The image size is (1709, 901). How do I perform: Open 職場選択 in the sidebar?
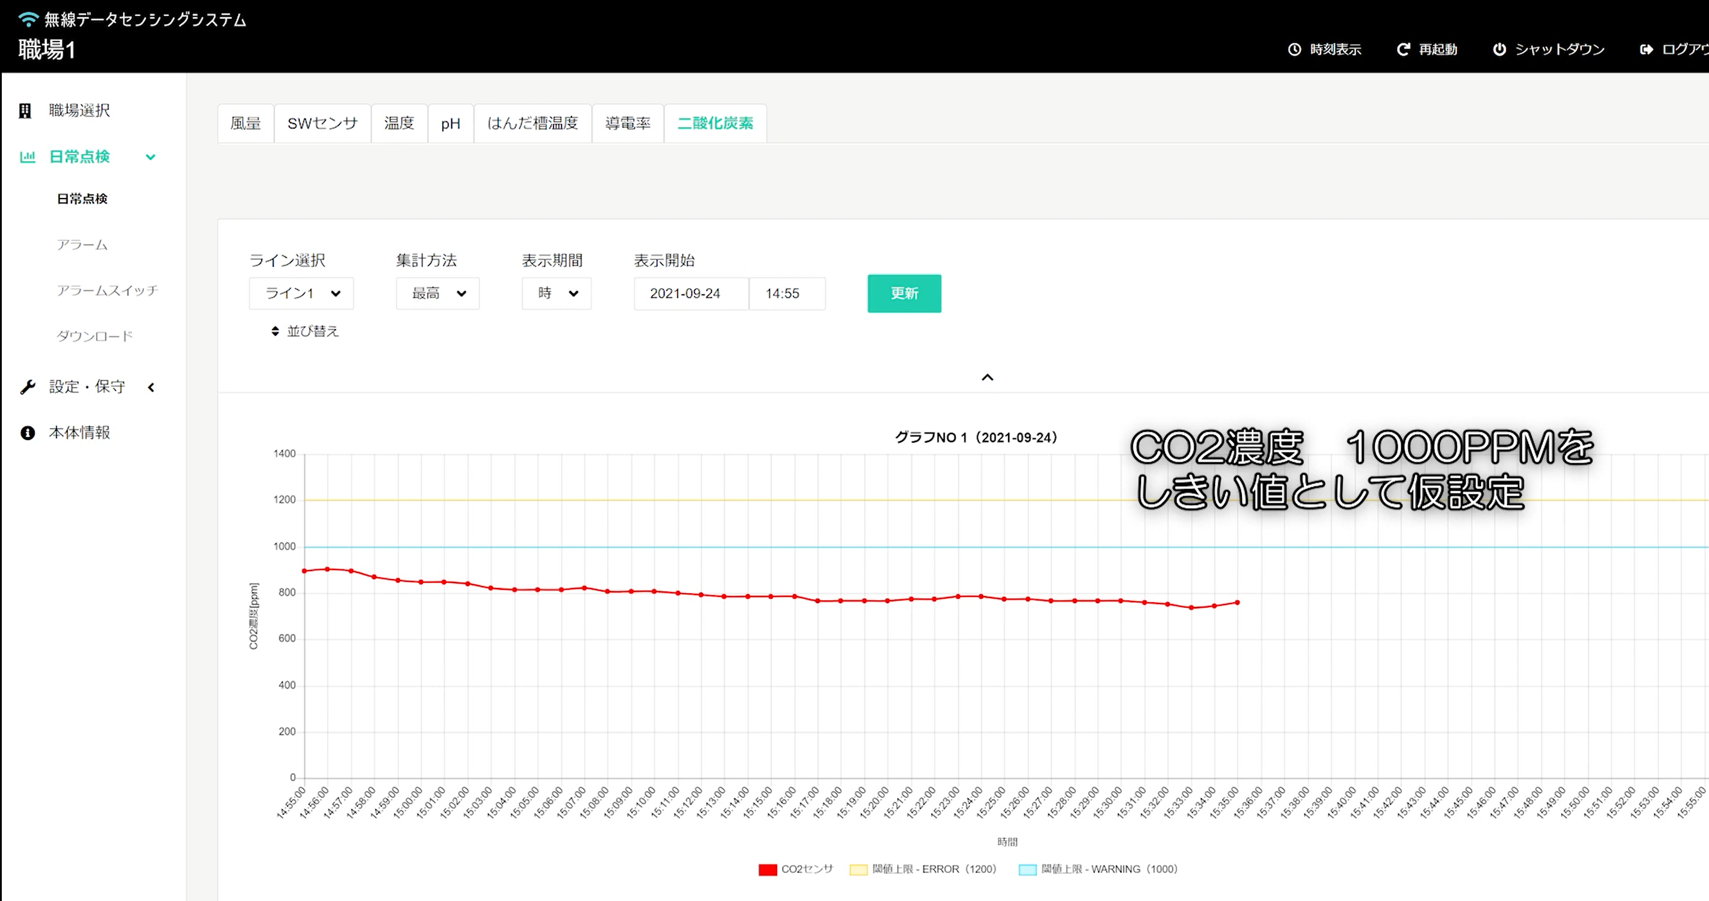(x=79, y=111)
